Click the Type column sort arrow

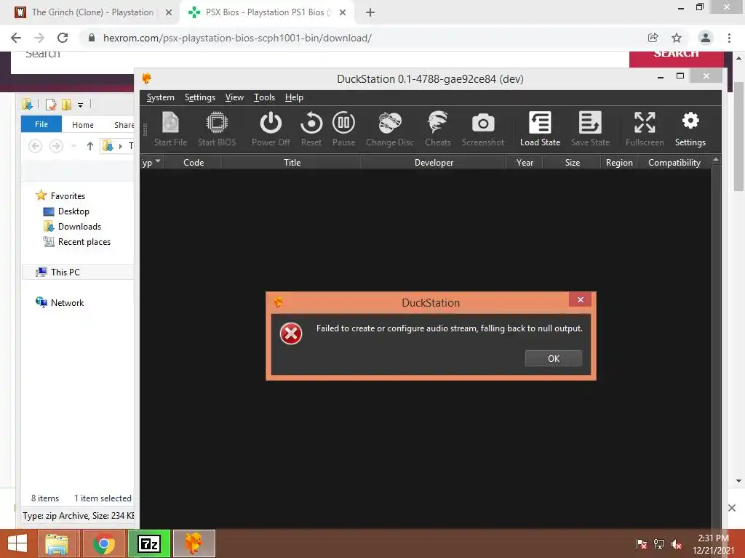pyautogui.click(x=158, y=161)
